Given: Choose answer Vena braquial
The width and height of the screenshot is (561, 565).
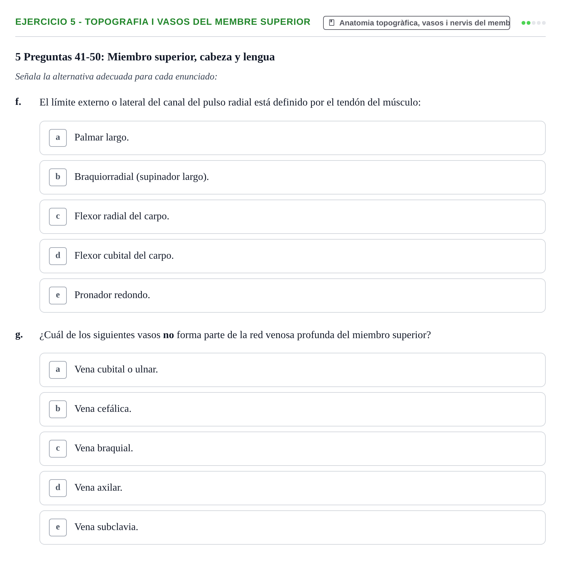Looking at the screenshot, I should (x=293, y=449).
